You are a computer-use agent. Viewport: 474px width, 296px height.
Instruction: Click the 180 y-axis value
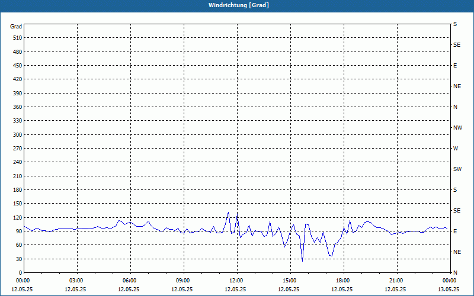[18, 189]
